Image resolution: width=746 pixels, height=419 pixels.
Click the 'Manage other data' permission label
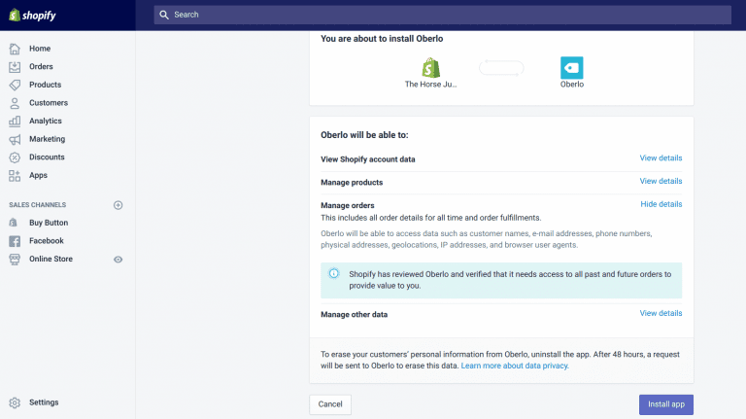point(354,315)
